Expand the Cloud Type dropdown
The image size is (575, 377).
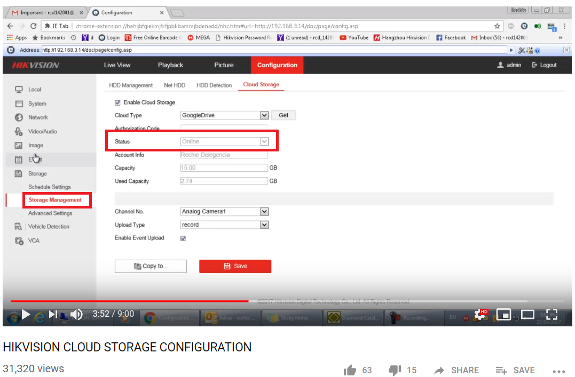[x=264, y=115]
